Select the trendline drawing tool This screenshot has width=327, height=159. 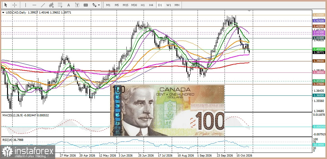tap(43, 5)
